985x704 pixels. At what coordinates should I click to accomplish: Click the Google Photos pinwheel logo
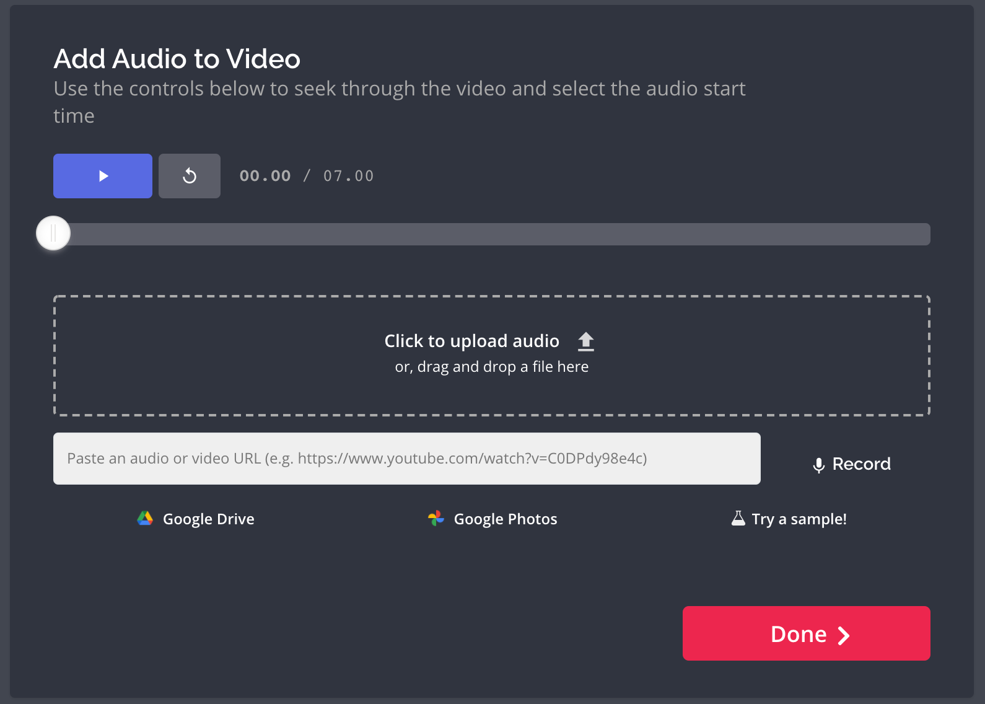coord(436,519)
